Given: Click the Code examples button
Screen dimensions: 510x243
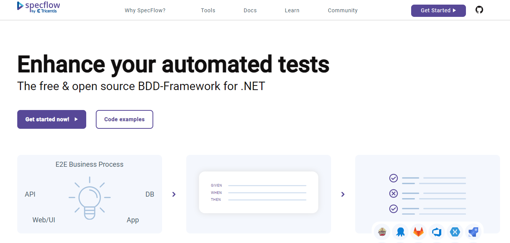Looking at the screenshot, I should pos(125,119).
